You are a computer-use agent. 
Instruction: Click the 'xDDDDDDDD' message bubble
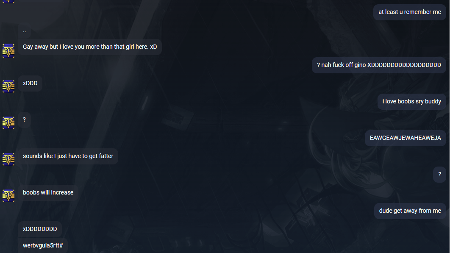tap(40, 229)
